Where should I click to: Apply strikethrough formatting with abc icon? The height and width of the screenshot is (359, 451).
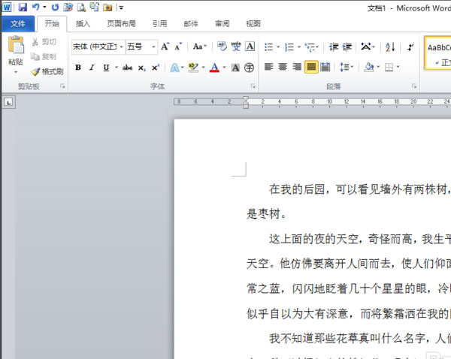pyautogui.click(x=127, y=68)
